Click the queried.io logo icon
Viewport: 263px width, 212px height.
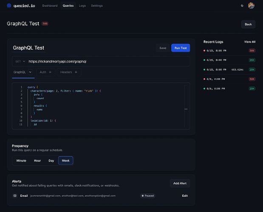pos(9,6)
